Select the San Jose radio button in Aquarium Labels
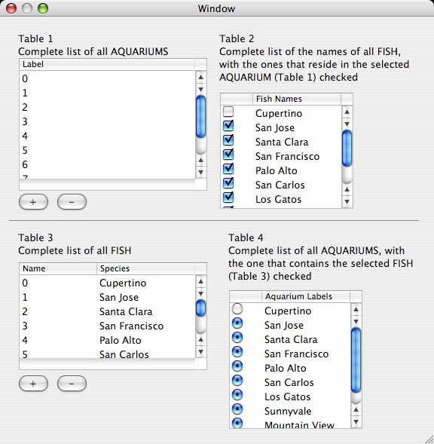The image size is (434, 444). (237, 323)
